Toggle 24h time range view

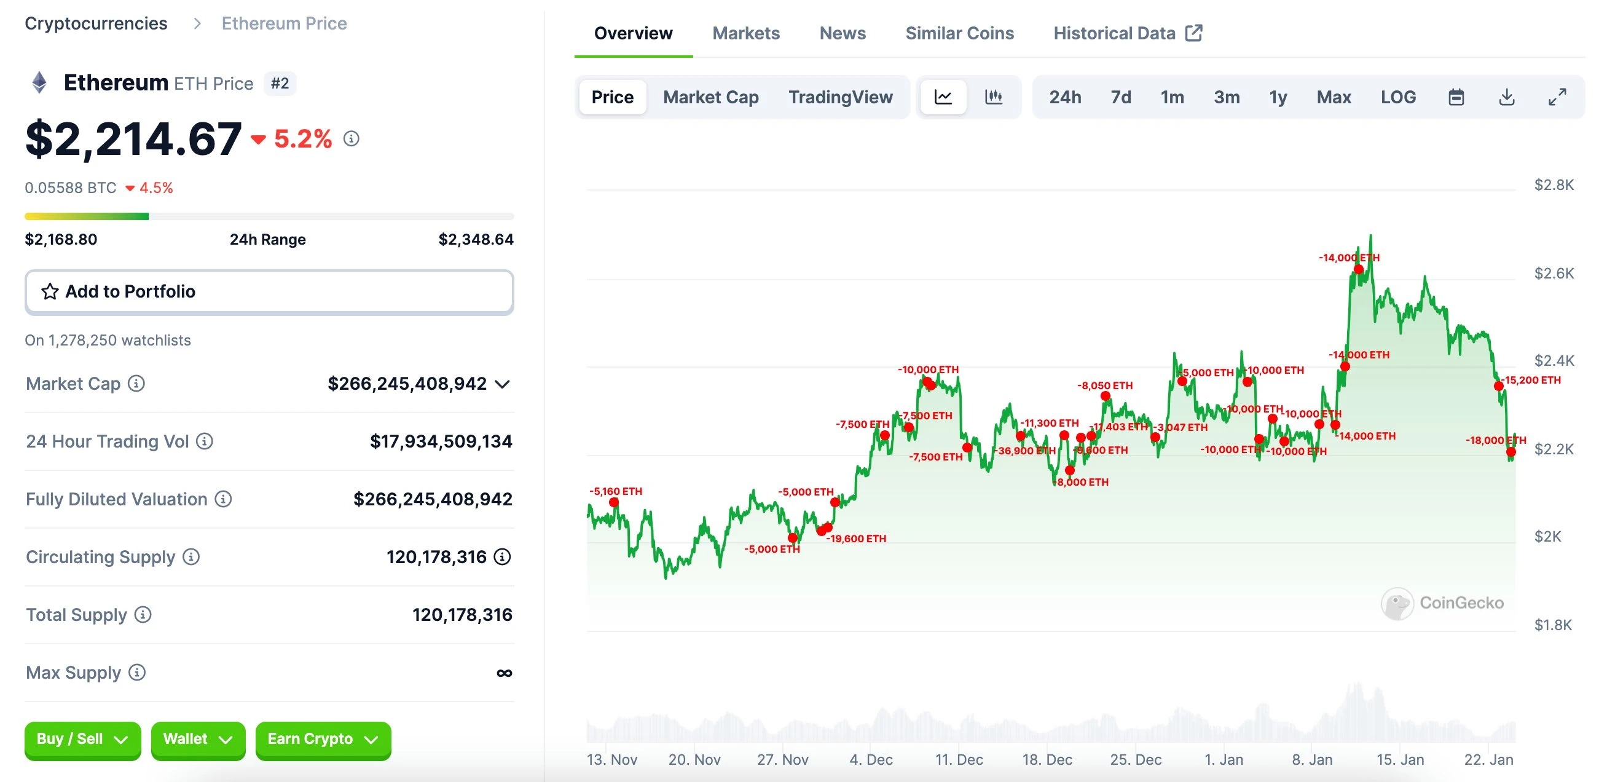(x=1064, y=96)
